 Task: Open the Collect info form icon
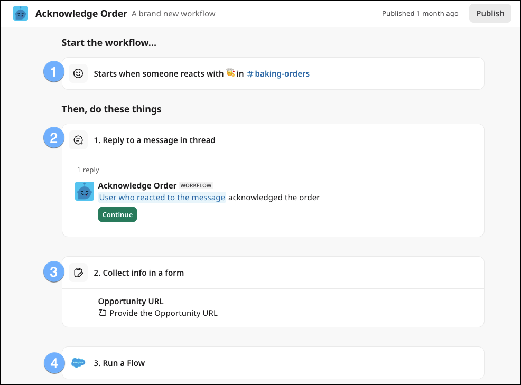78,272
